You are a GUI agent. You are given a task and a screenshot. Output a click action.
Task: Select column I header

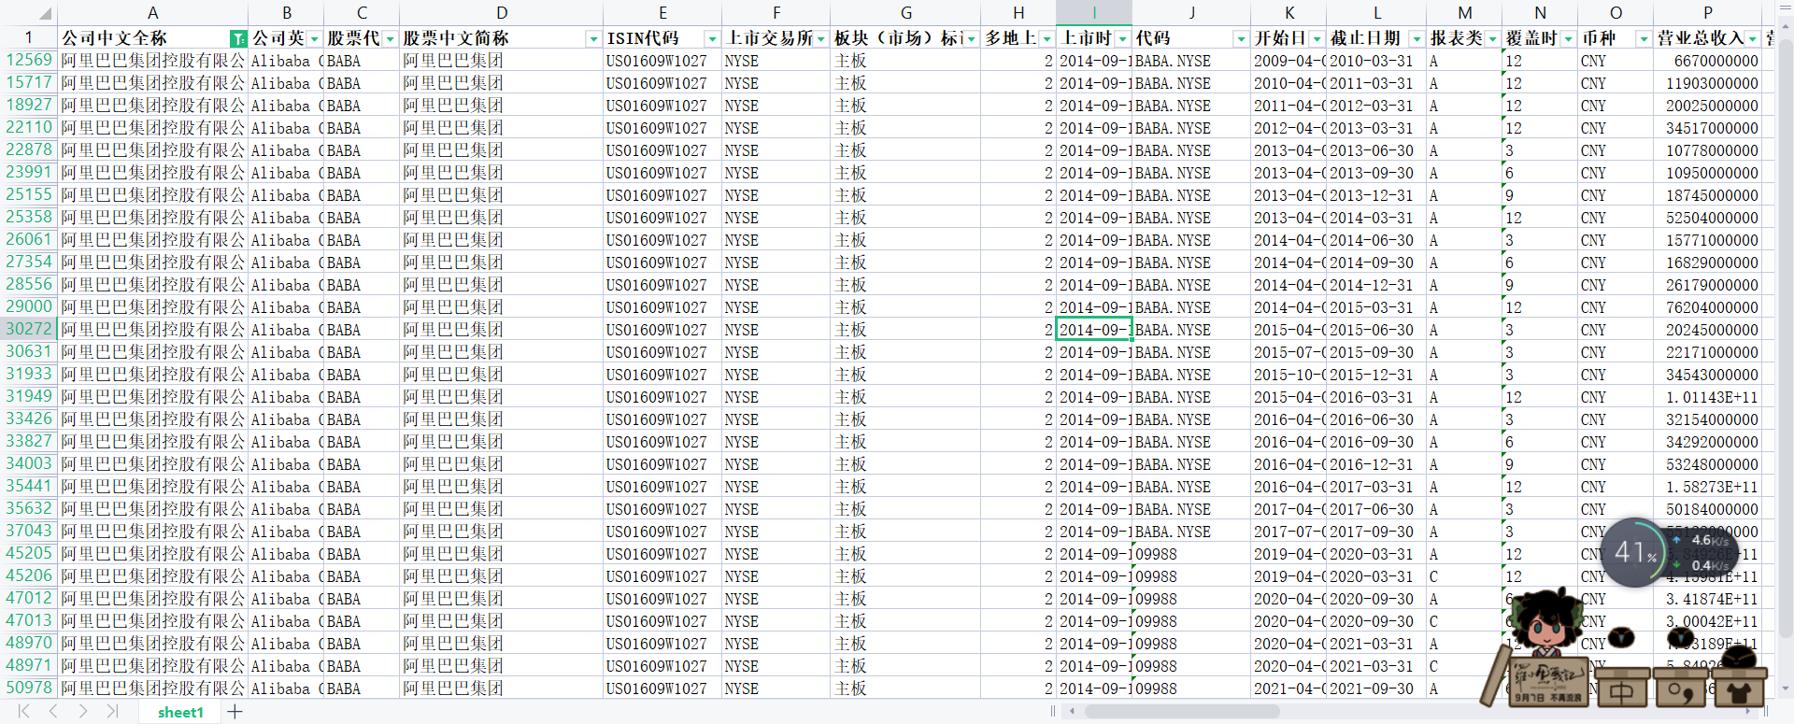[1094, 13]
